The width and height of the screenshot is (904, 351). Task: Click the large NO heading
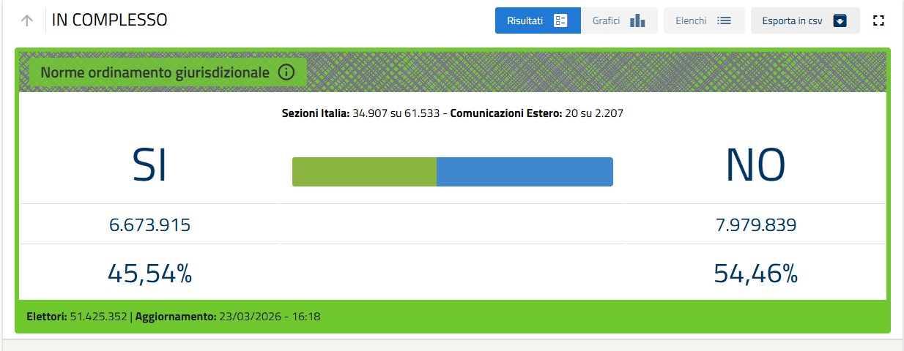tap(755, 166)
